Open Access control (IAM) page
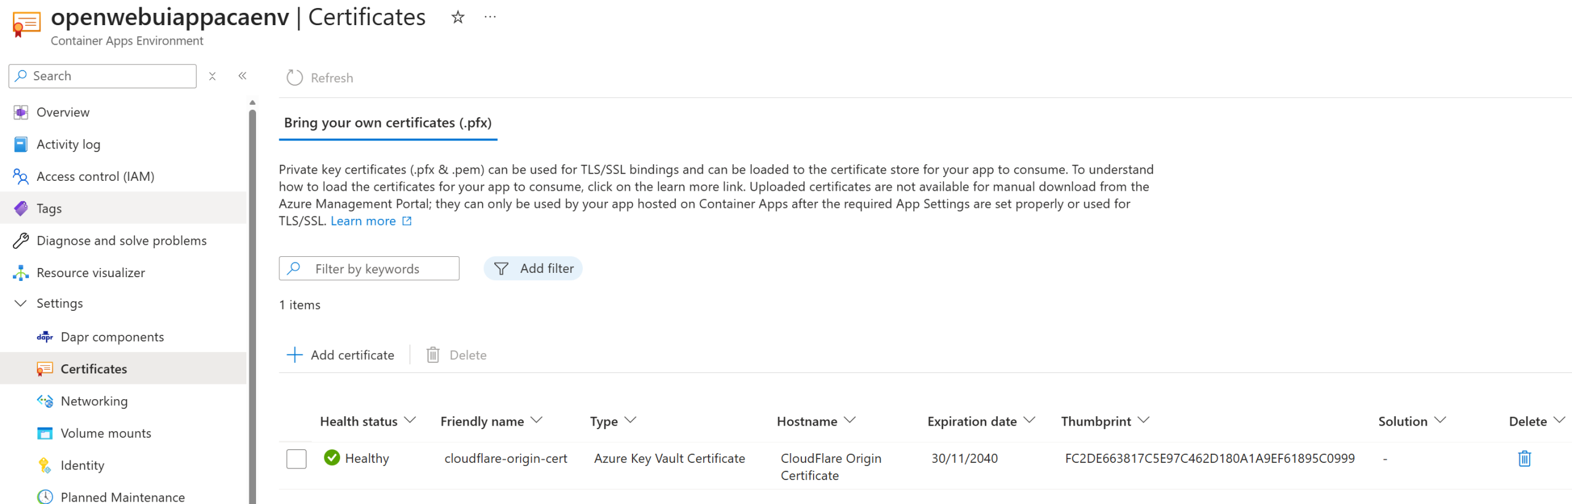The width and height of the screenshot is (1572, 504). pos(95,177)
